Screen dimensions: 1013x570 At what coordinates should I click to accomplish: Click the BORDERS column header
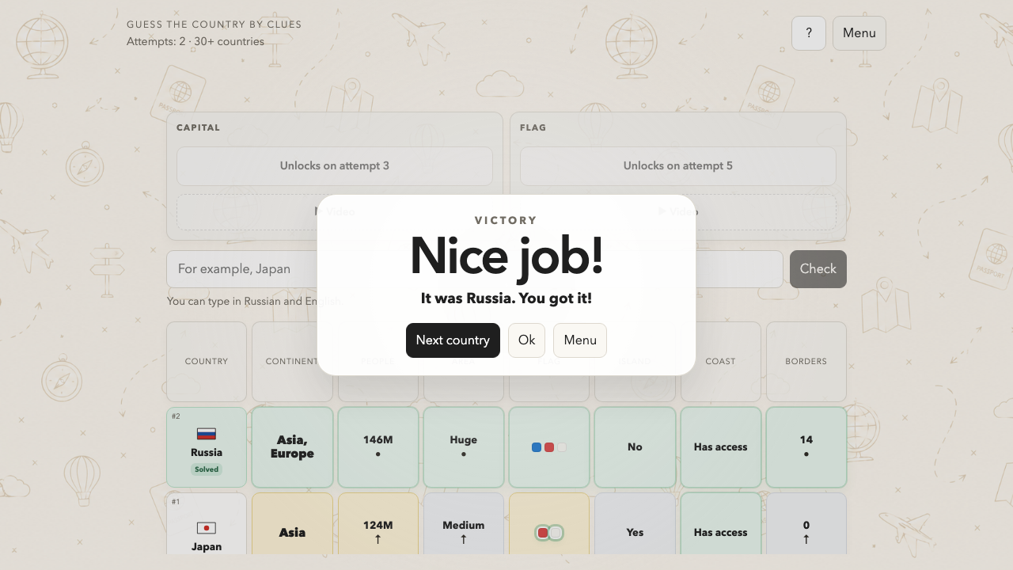coord(806,362)
